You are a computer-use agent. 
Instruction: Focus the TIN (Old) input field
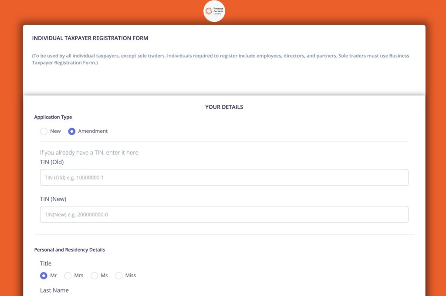(224, 178)
